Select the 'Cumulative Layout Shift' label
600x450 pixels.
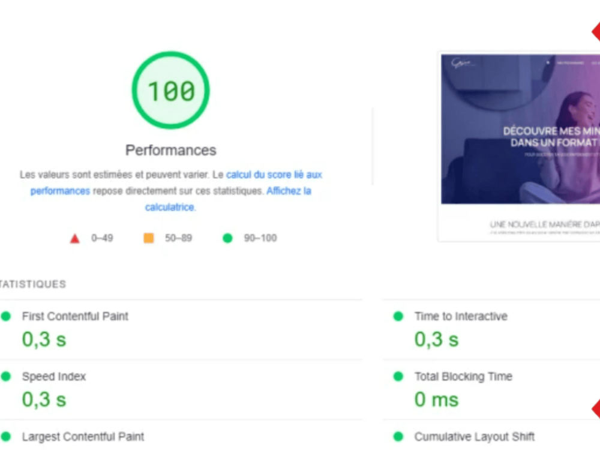[475, 437]
